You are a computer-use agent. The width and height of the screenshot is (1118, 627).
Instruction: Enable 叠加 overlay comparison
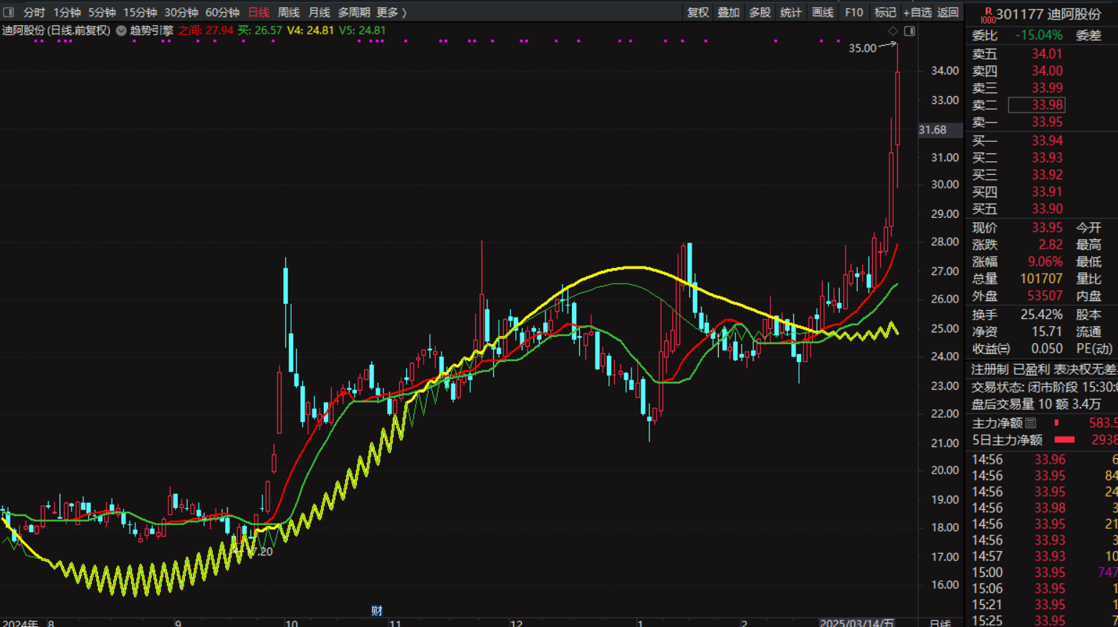click(x=729, y=12)
